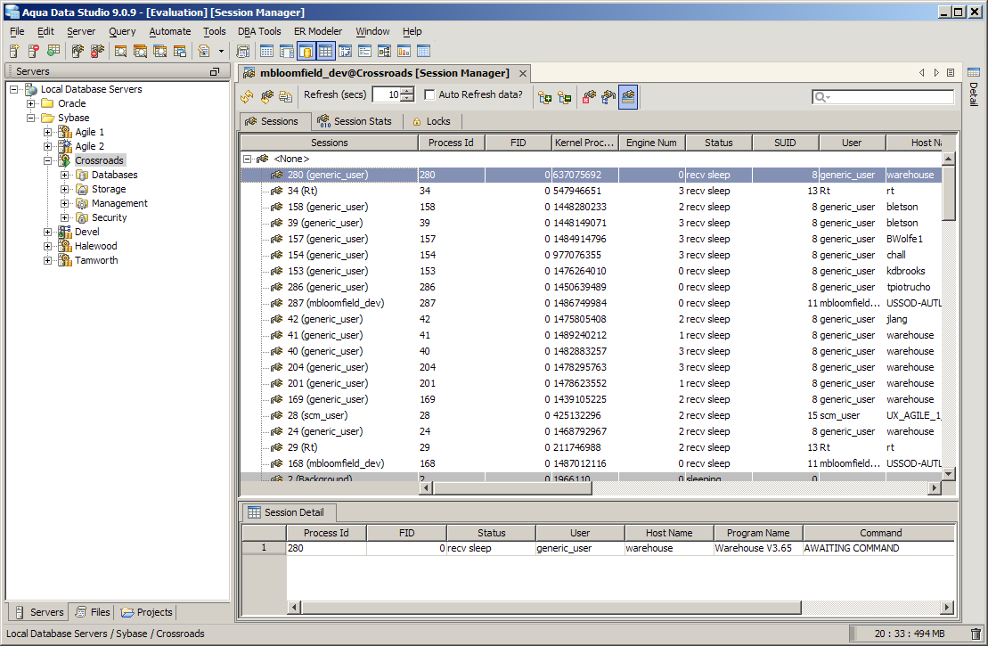Click the register server icon in main toolbar
Viewport: 988px width, 646px height.
[x=14, y=52]
